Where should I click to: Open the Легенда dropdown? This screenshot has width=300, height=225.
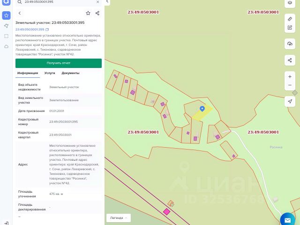click(x=119, y=217)
